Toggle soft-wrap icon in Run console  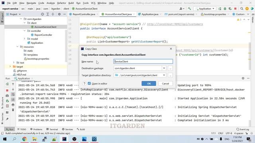(x=13, y=95)
